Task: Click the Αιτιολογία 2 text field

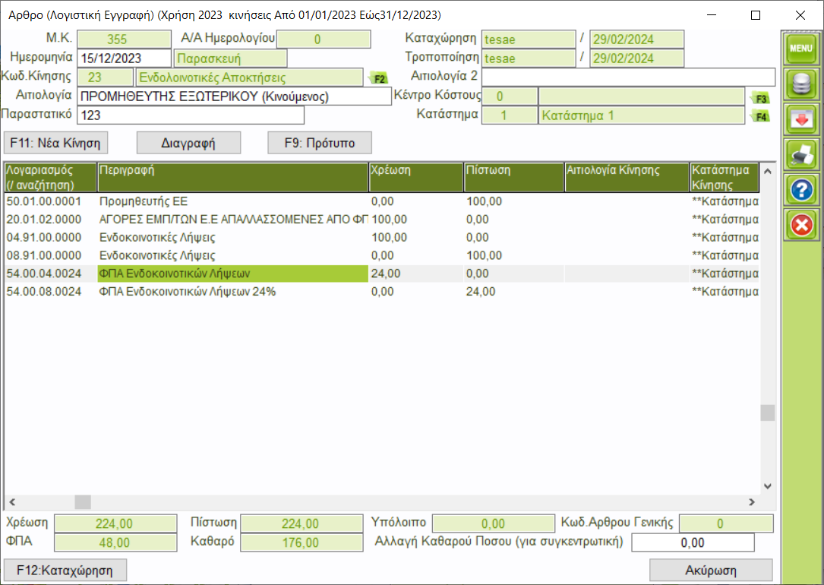Action: point(627,77)
